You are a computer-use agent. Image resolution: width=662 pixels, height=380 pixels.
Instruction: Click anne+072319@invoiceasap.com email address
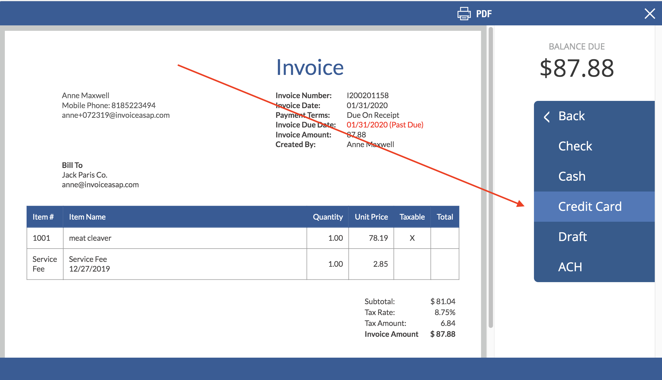point(116,115)
